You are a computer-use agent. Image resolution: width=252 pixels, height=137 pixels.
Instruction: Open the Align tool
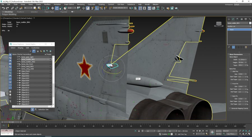[135, 8]
